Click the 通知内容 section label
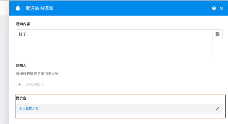Image resolution: width=228 pixels, height=124 pixels. tap(23, 24)
